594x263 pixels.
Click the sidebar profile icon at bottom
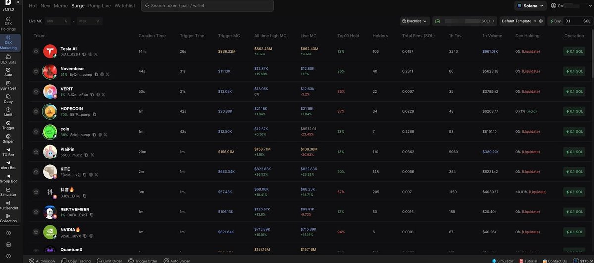click(8, 256)
